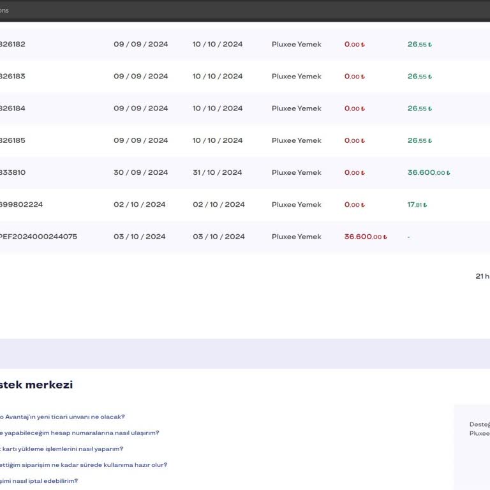This screenshot has height=490, width=490.
Task: Select the transaction row ending in 826182
Action: coord(245,45)
